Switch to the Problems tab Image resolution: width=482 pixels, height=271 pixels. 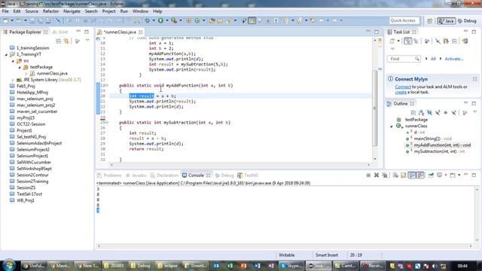tap(109, 175)
